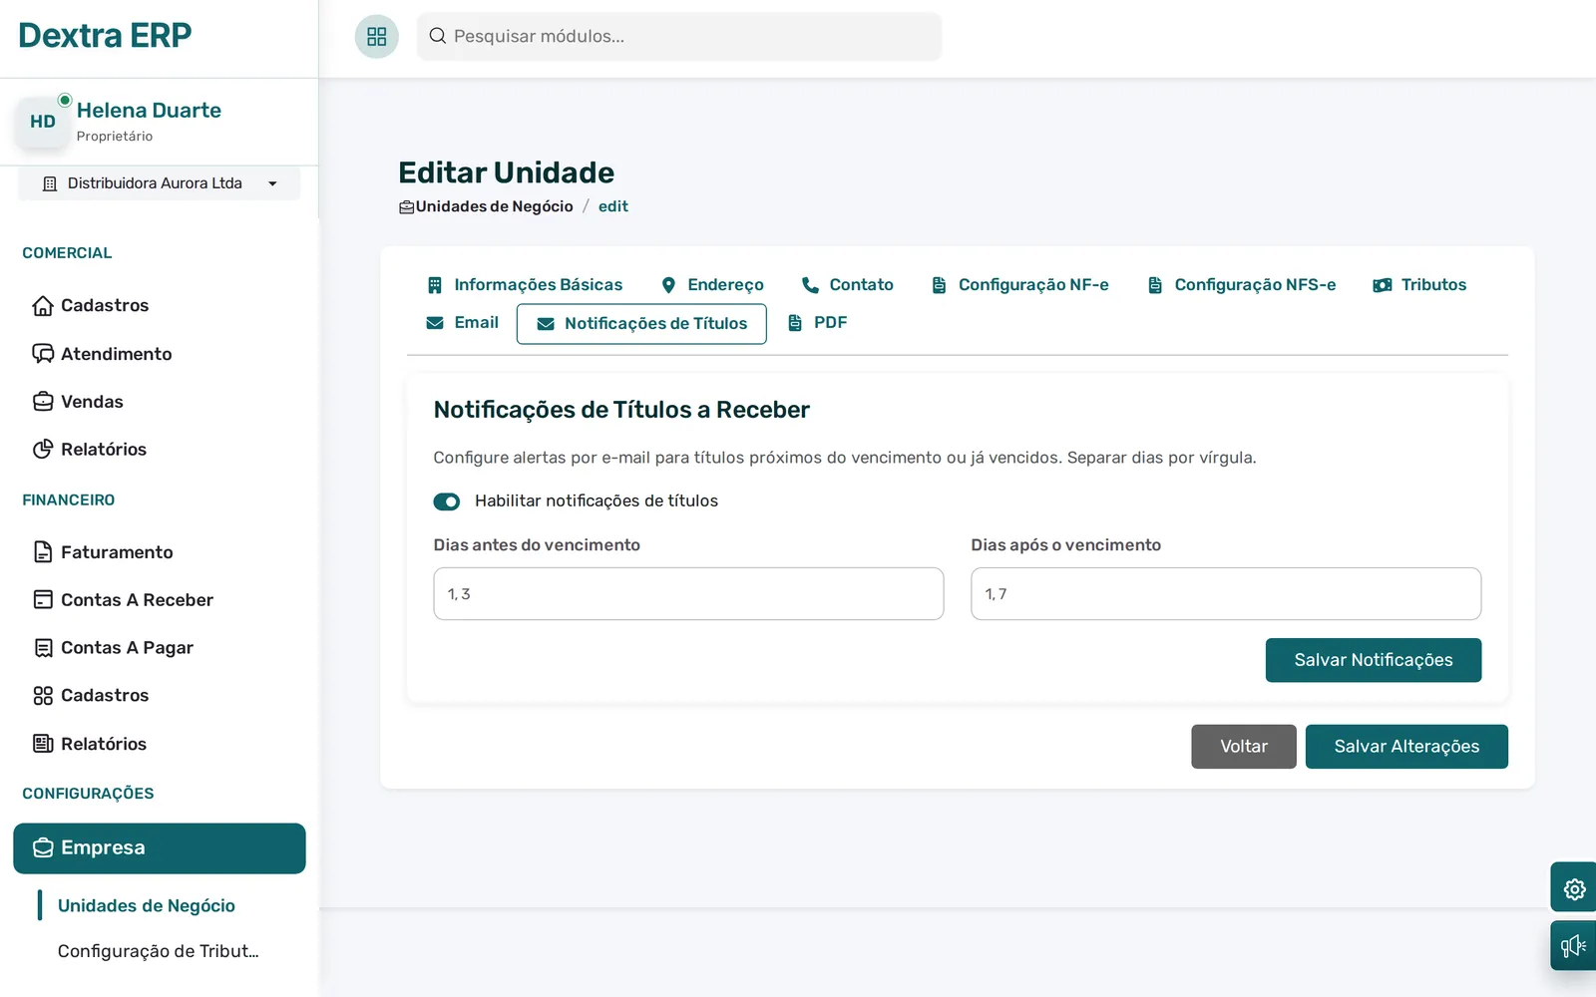1596x997 pixels.
Task: Switch to the Endereço tab
Action: (712, 285)
